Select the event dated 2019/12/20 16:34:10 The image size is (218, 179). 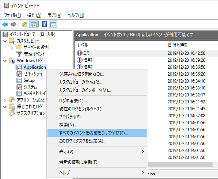coord(187,81)
